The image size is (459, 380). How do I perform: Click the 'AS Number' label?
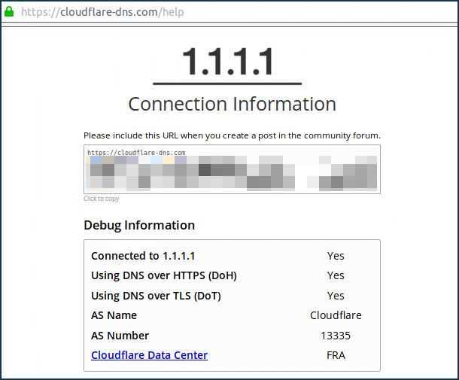pyautogui.click(x=120, y=336)
